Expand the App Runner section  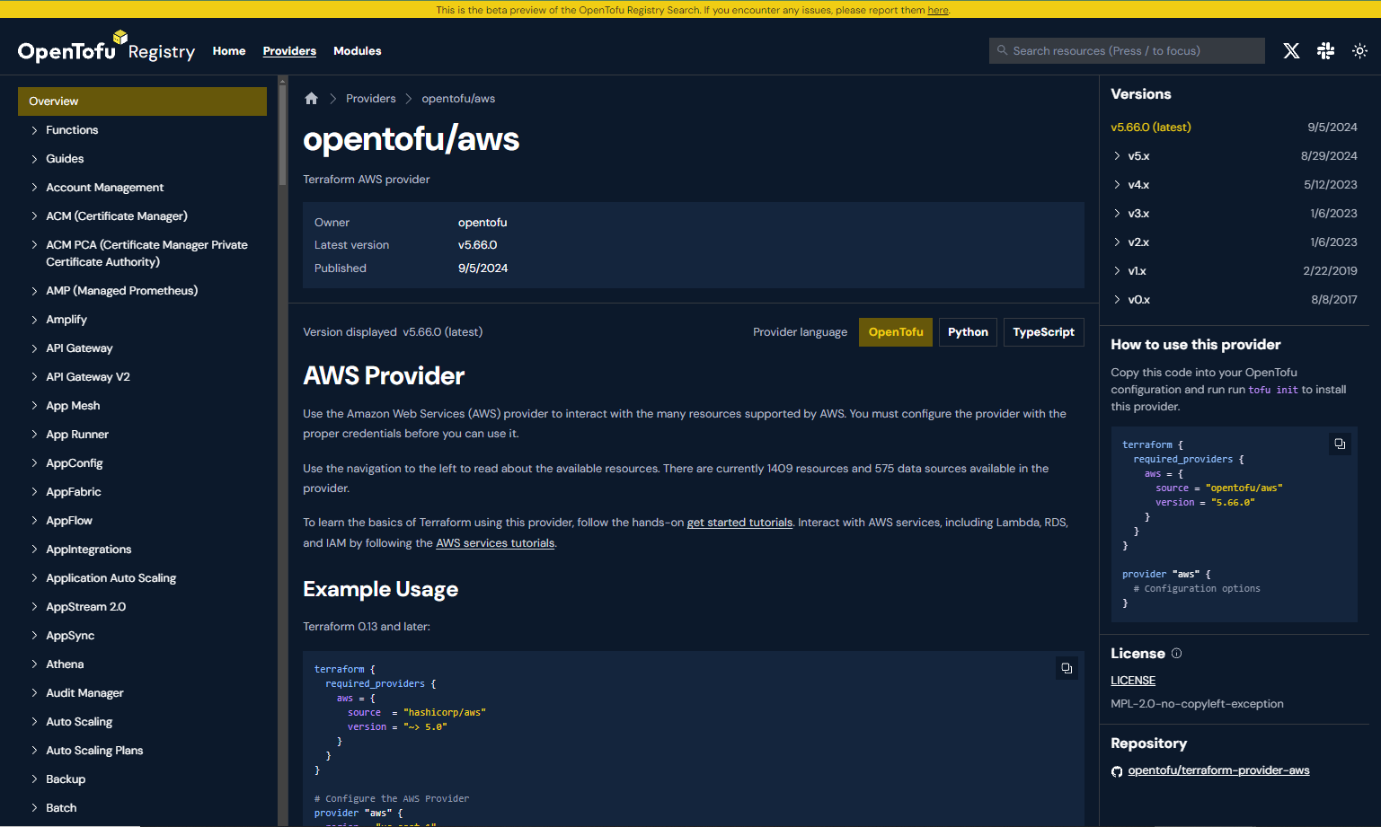pos(77,435)
